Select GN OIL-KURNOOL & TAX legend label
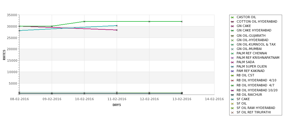The height and width of the screenshot is (126, 288). [256, 44]
